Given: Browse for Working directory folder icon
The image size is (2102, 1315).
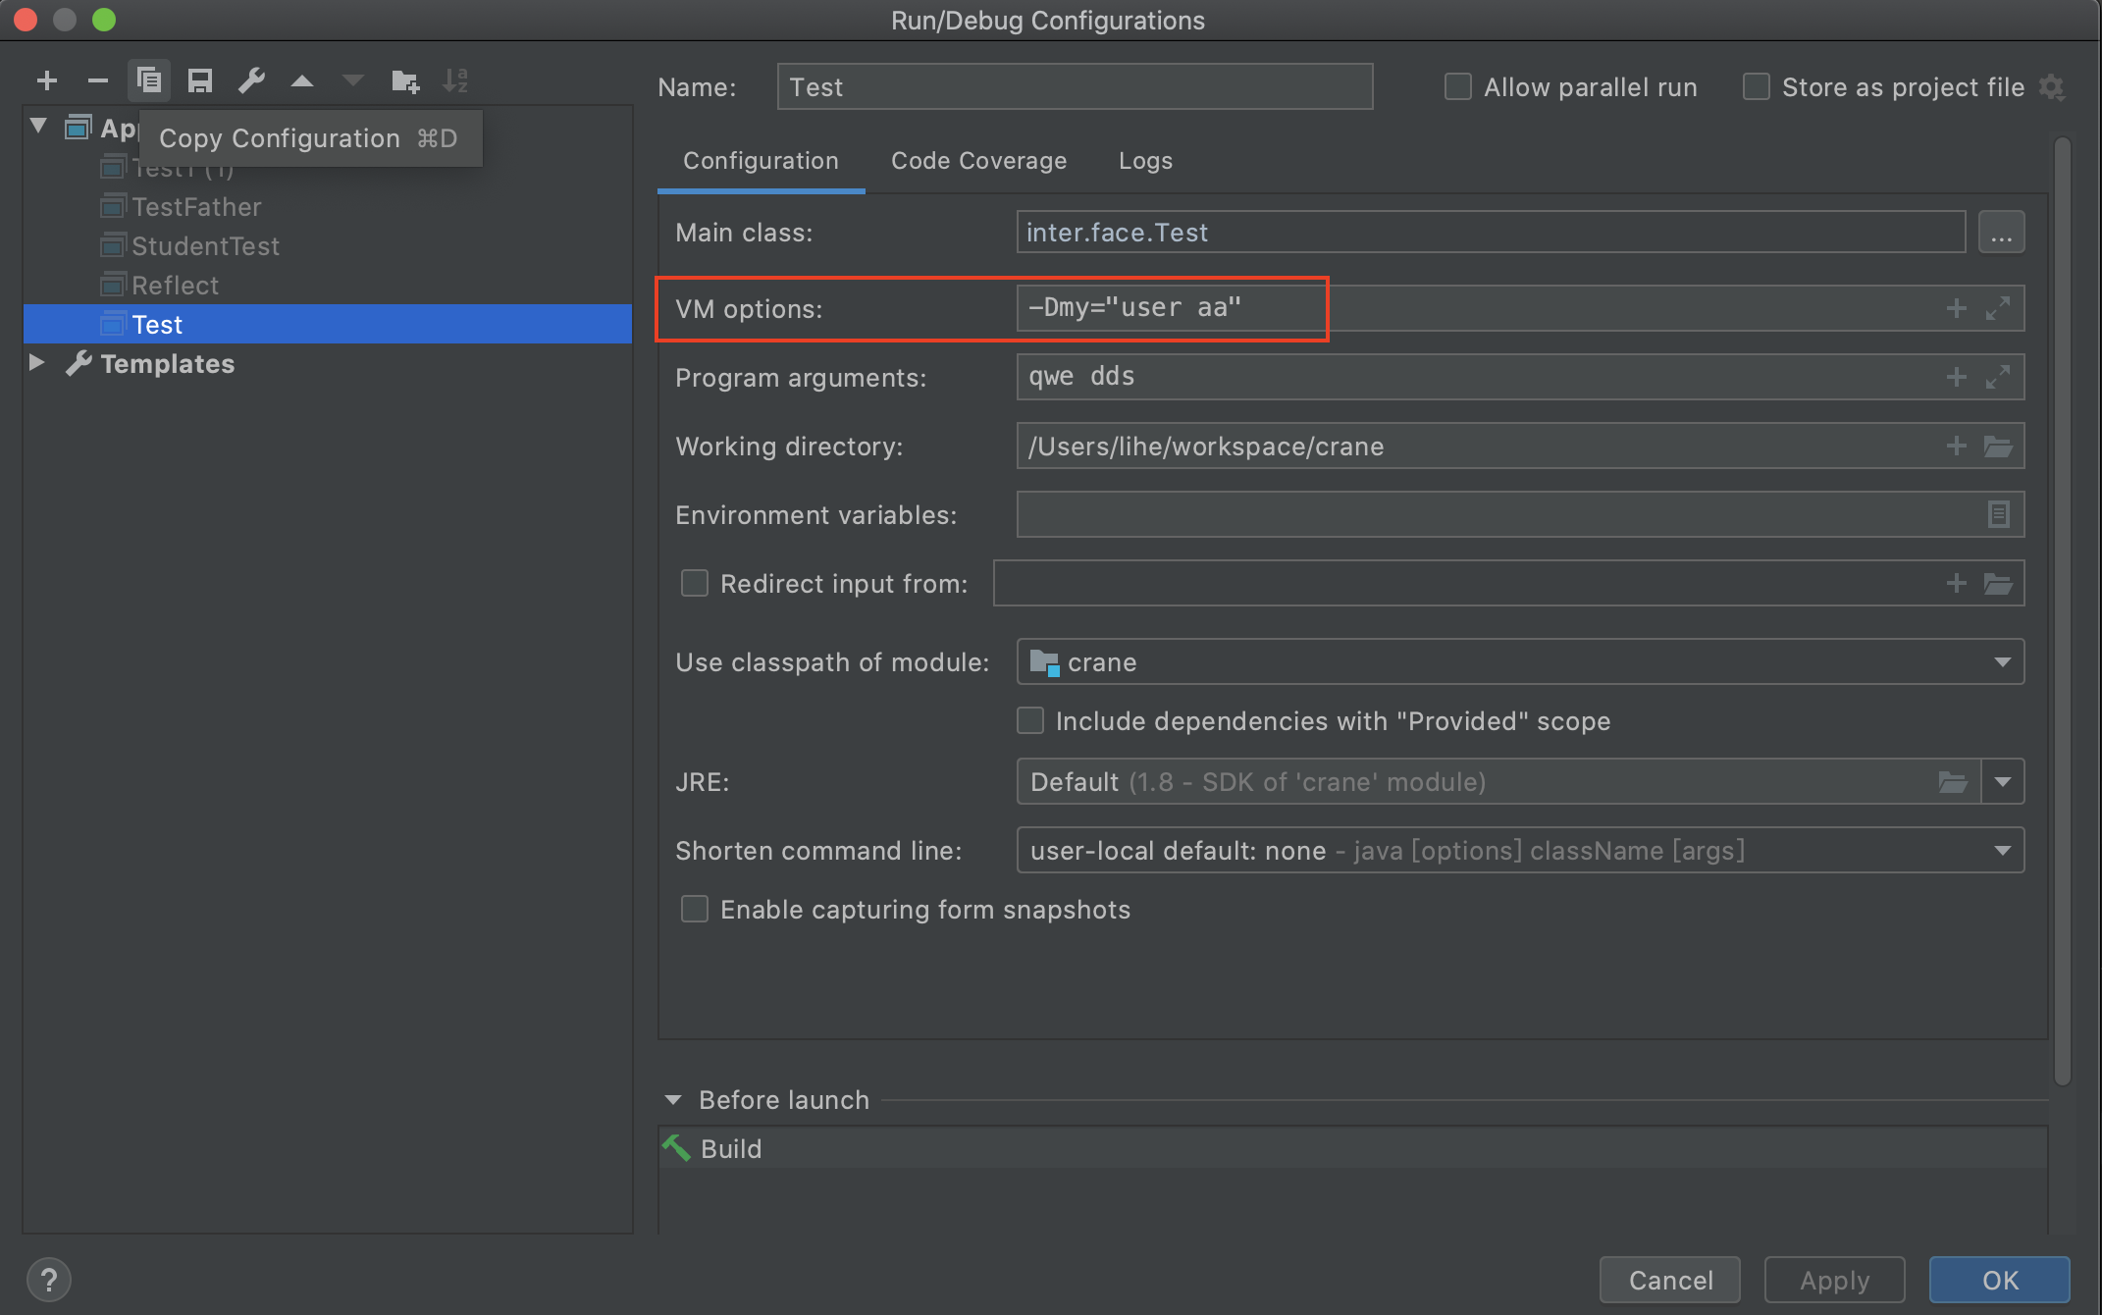Looking at the screenshot, I should tap(1998, 447).
